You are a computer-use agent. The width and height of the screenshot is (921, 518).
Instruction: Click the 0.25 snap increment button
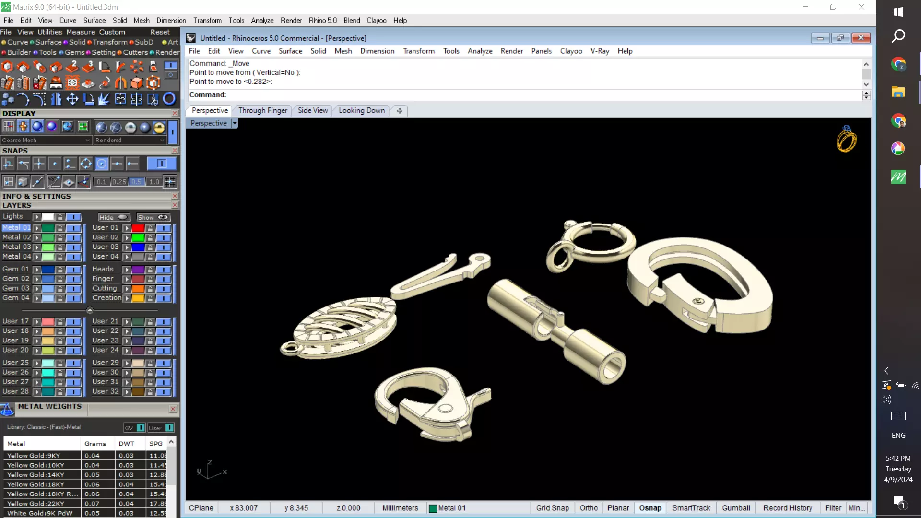[x=119, y=182]
